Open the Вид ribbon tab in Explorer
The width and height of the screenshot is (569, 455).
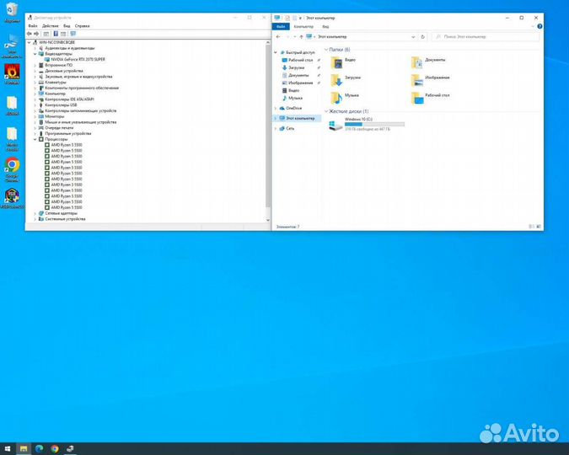[x=325, y=26]
